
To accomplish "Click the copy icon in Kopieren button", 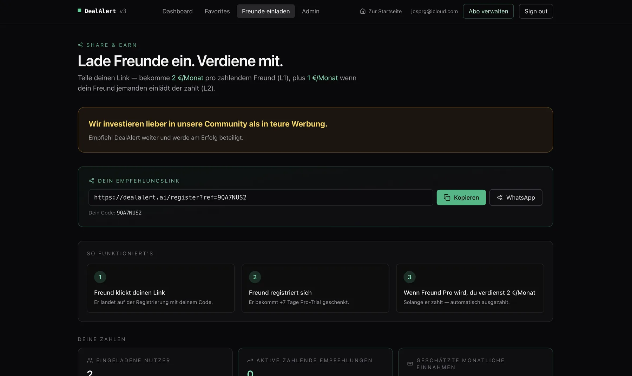I will click(447, 197).
